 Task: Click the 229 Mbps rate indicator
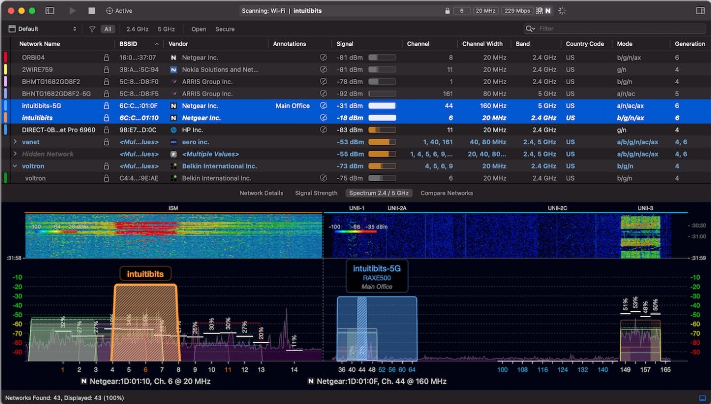[517, 11]
